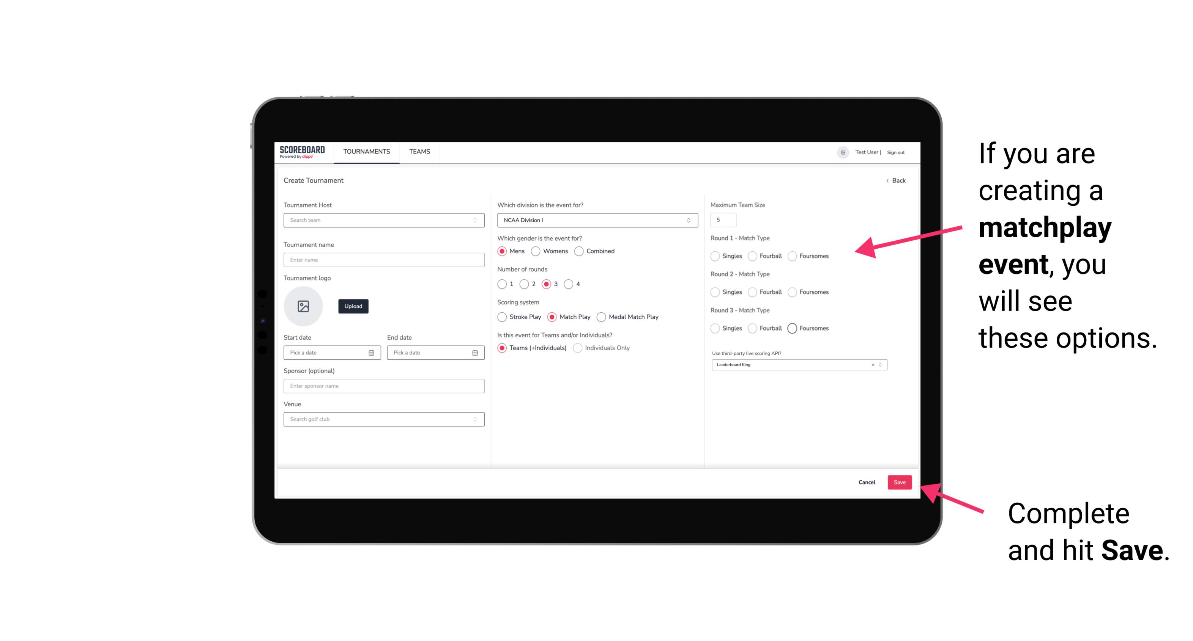Click the Upload tournament logo button
The height and width of the screenshot is (641, 1193).
[x=352, y=306]
